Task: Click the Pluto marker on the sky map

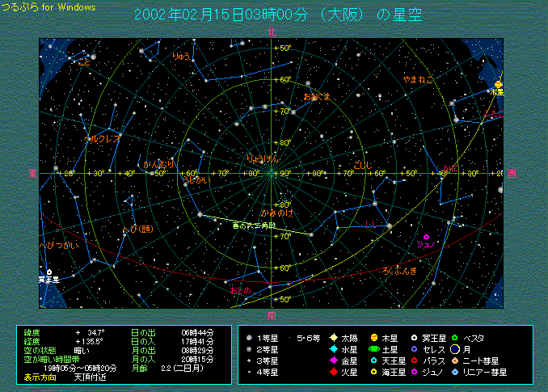Action: pos(49,272)
